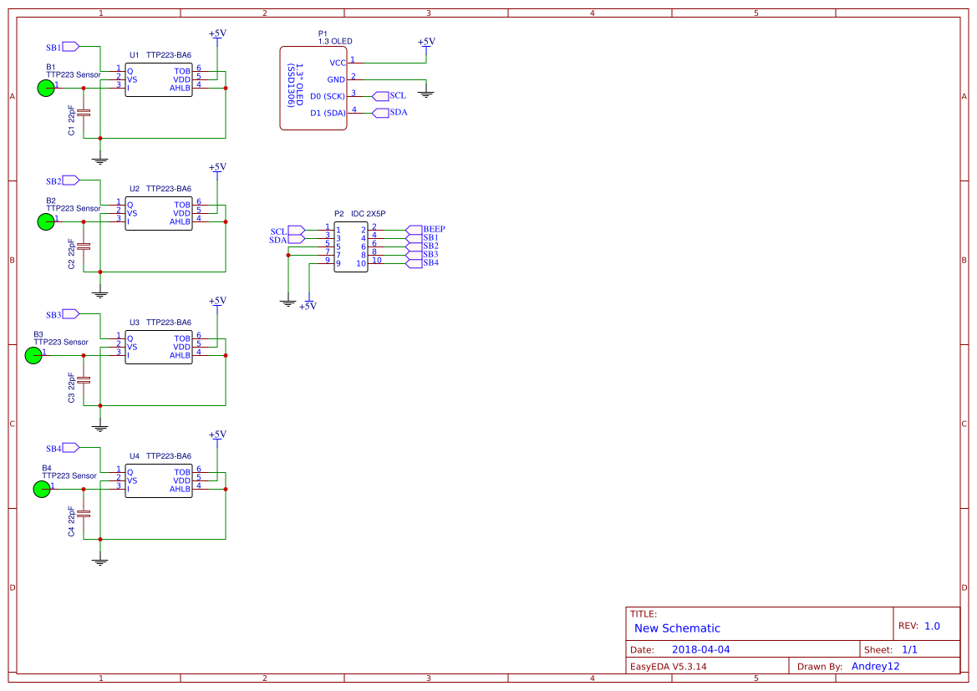
Task: Select the SB1 net flag
Action: [67, 46]
